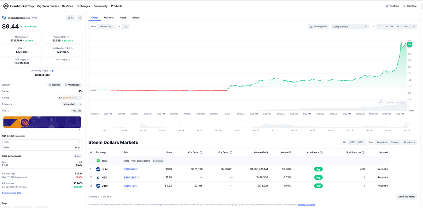Click the advertisement banner
Viewport: 423px width, 208px height.
42,122
